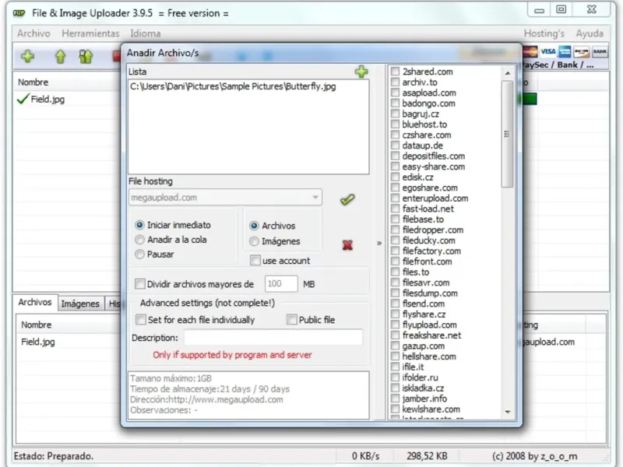Image resolution: width=623 pixels, height=467 pixels.
Task: Tick the kewlshare.com checkbox
Action: pos(395,409)
